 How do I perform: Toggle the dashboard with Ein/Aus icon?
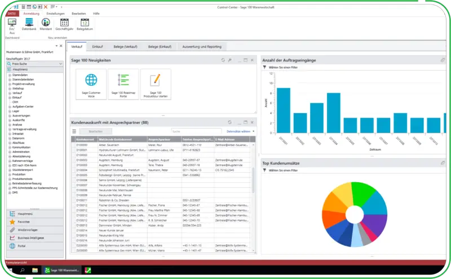click(12, 23)
